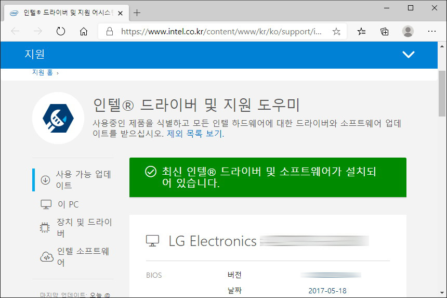This screenshot has width=447, height=298.
Task: Open a new tab with plus button
Action: click(137, 13)
